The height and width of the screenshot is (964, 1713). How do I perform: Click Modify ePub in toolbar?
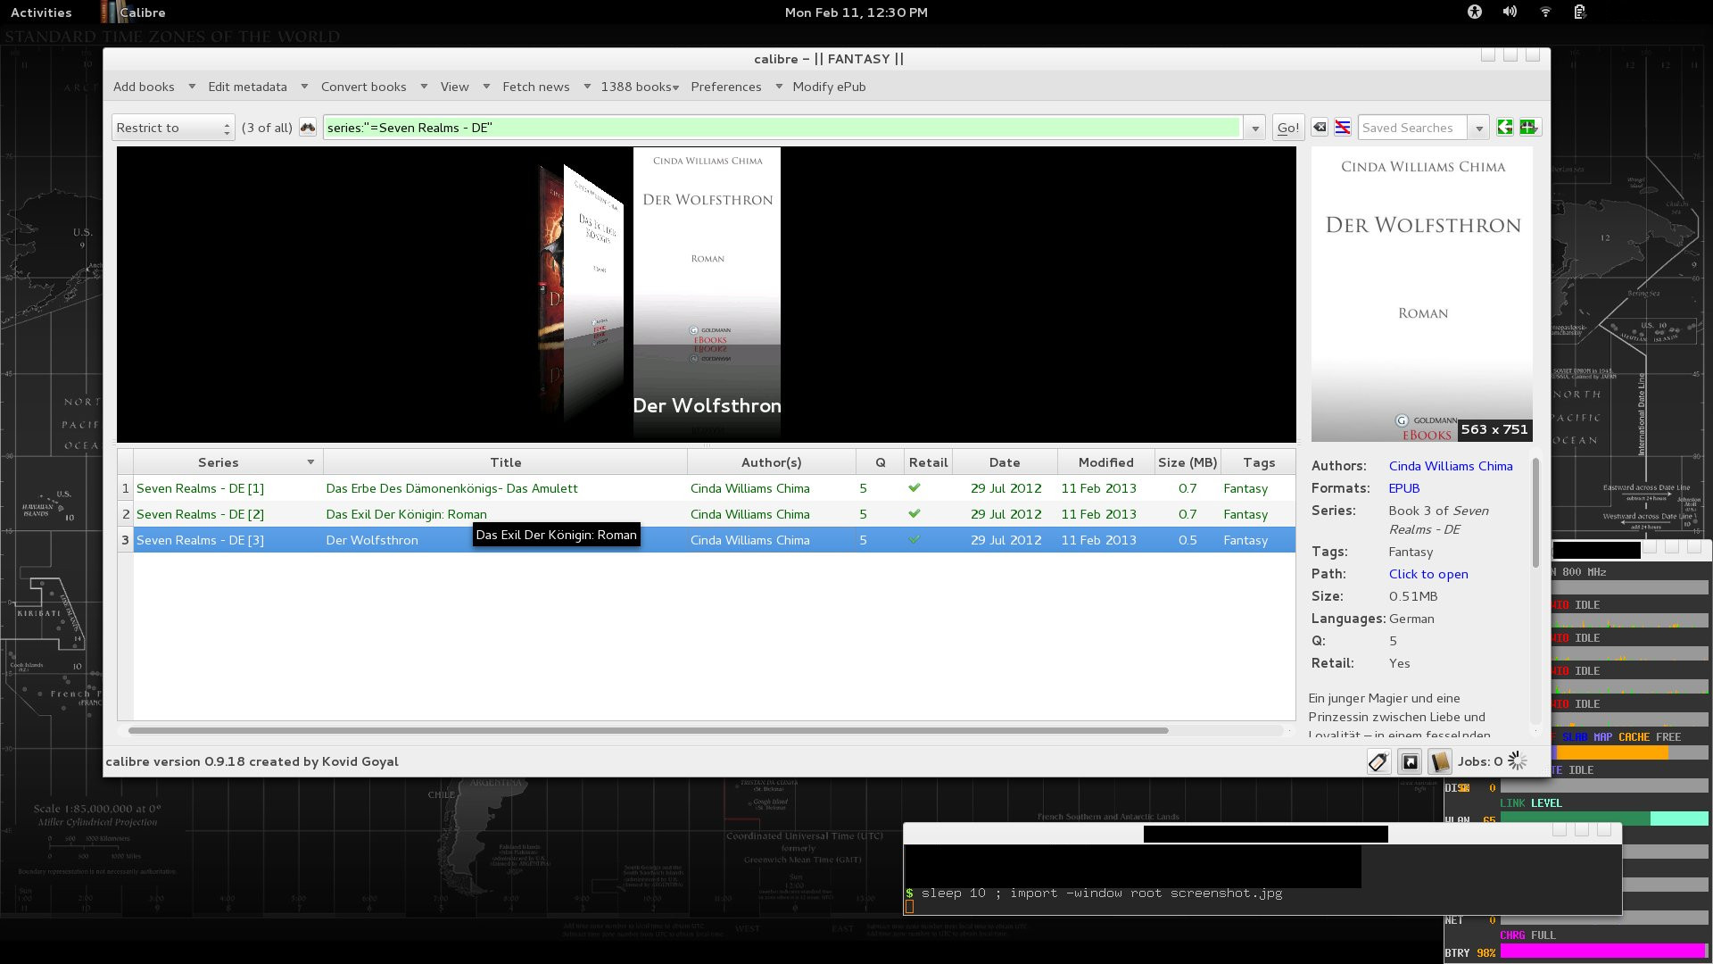click(829, 87)
